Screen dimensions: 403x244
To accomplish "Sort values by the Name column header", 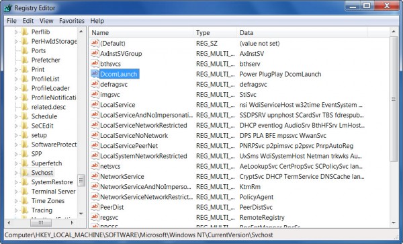I will (141, 33).
